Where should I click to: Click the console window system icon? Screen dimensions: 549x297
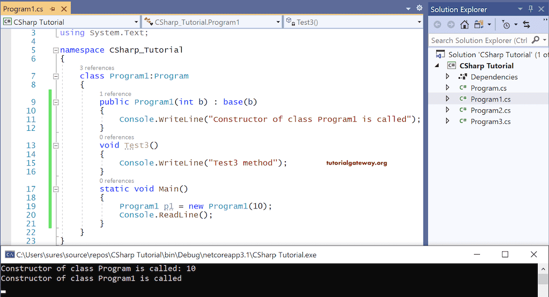tap(10, 255)
